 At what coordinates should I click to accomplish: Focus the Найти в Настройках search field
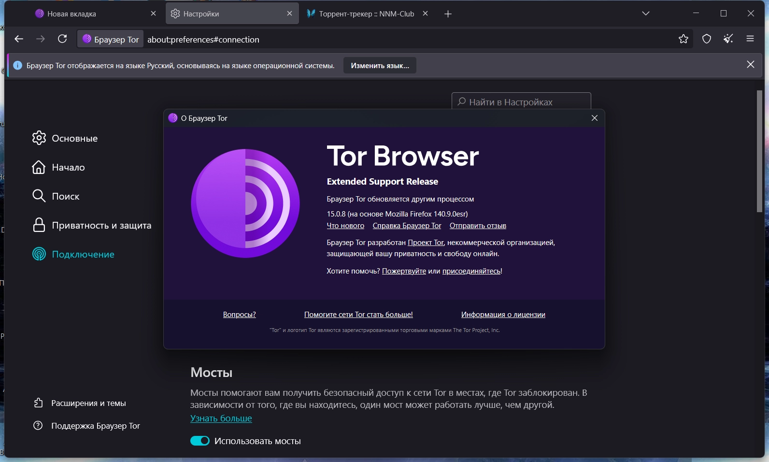[x=521, y=101]
